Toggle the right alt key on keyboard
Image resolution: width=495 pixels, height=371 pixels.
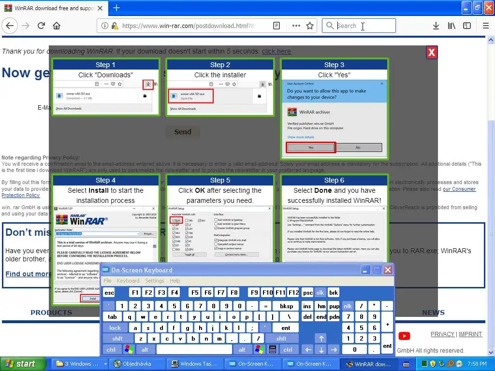point(242,350)
